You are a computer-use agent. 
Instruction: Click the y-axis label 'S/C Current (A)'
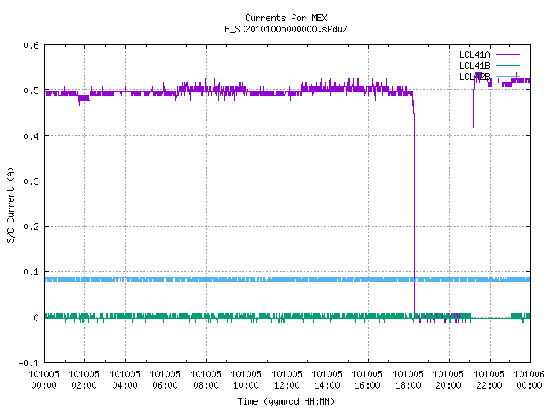click(x=11, y=204)
